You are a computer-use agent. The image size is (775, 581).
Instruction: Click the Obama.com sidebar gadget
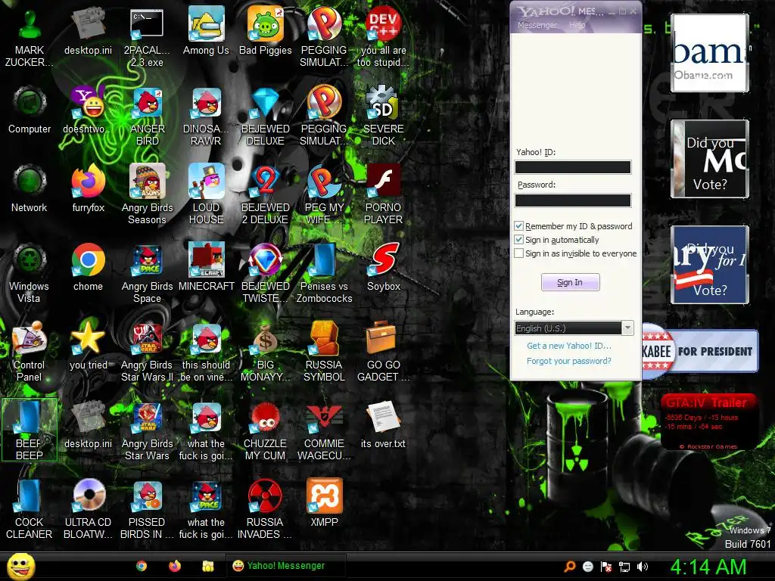(710, 53)
